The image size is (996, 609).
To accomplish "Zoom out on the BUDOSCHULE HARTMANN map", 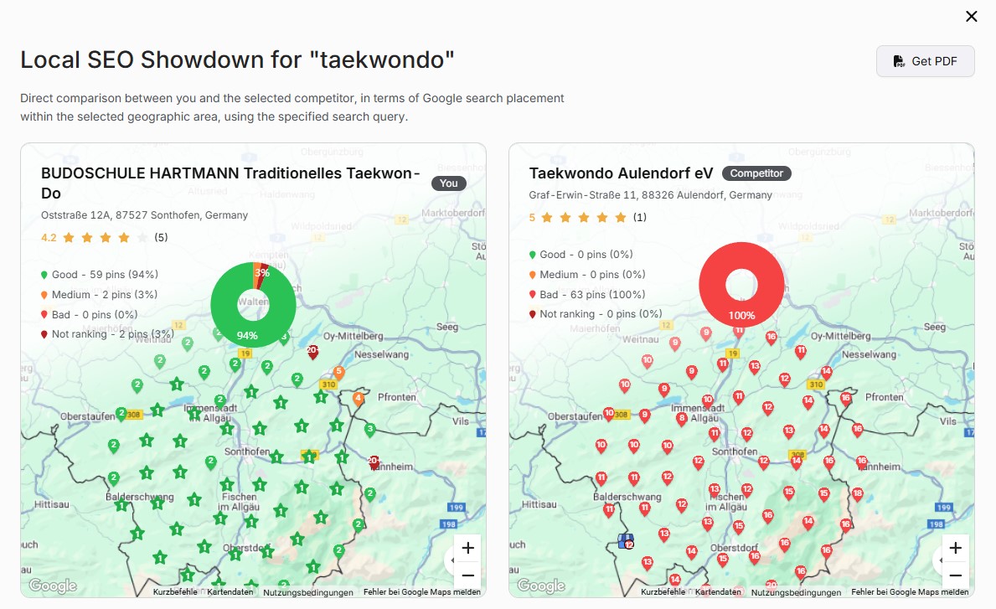I will (x=468, y=575).
